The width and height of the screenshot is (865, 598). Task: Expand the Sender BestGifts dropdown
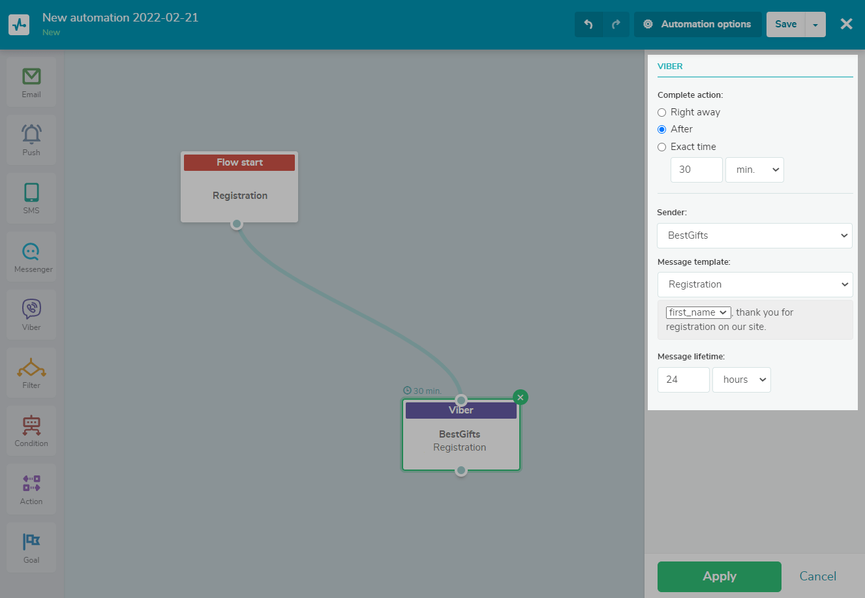pyautogui.click(x=755, y=235)
